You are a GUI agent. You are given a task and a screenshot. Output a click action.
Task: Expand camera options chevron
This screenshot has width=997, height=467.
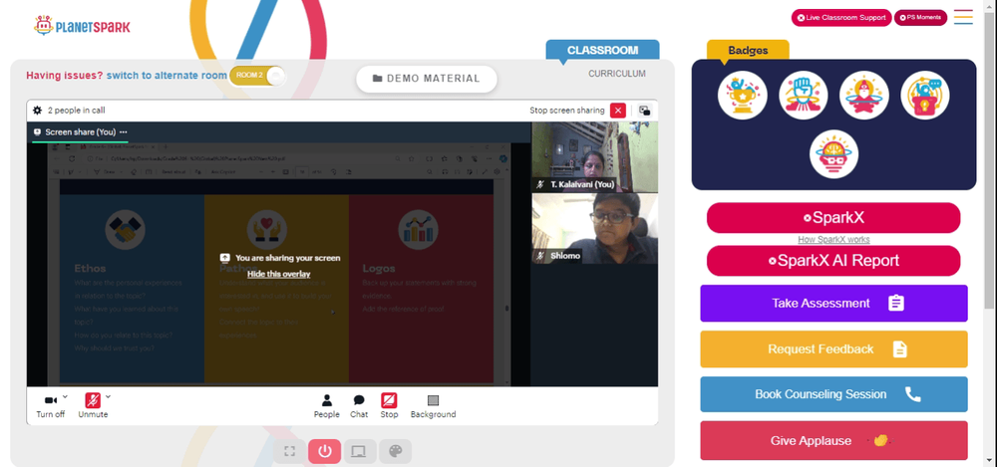[66, 396]
